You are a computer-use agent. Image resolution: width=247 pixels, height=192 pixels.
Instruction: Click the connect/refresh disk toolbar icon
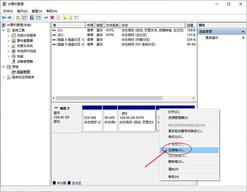(x=46, y=18)
